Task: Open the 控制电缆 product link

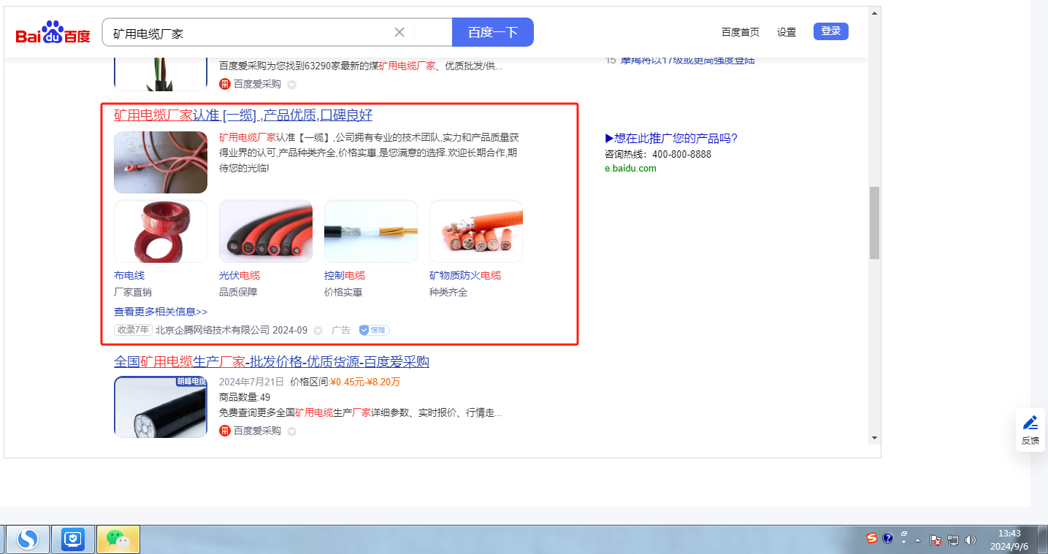Action: coord(345,276)
